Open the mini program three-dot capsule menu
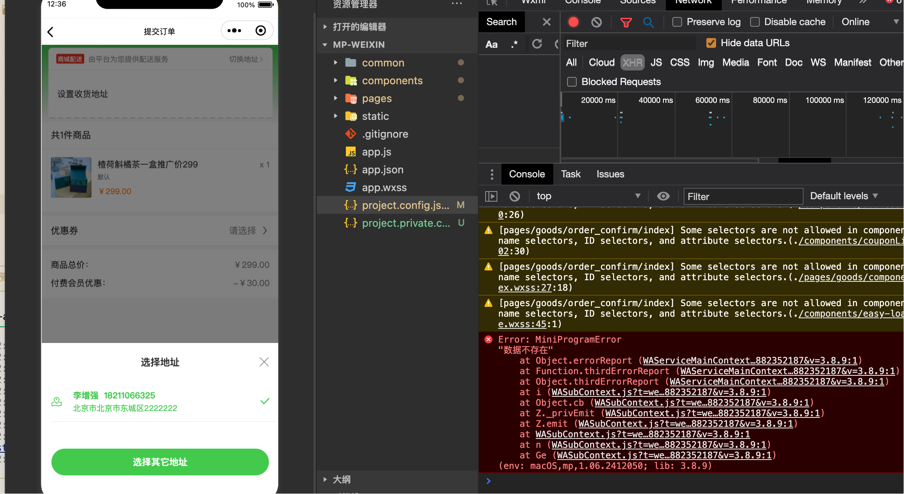904x494 pixels. coord(234,31)
